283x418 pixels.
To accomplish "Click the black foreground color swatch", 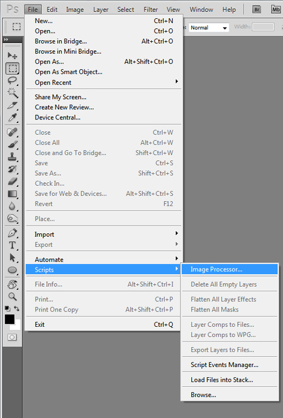I will click(9, 319).
